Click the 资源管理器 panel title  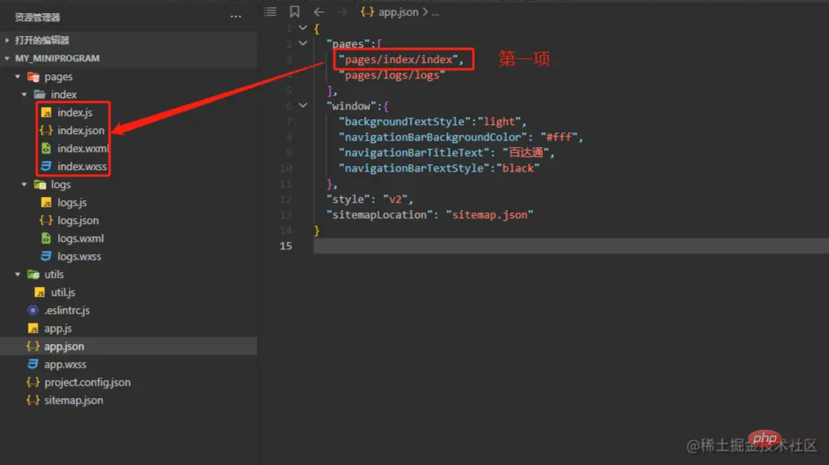pos(37,17)
